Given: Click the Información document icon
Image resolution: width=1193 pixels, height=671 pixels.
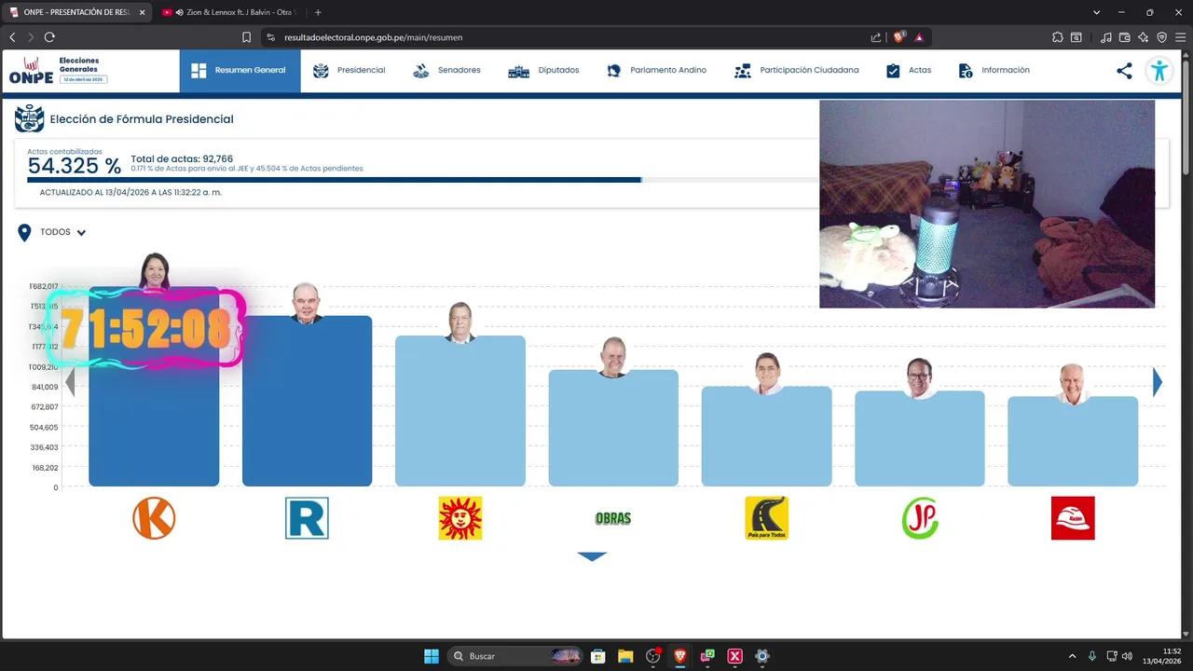Looking at the screenshot, I should pos(966,71).
